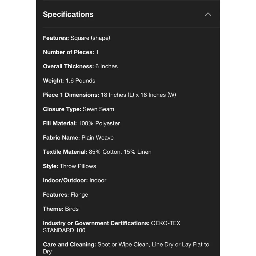Select the Features: Square (shape) row
The height and width of the screenshot is (256, 256).
[x=76, y=38]
